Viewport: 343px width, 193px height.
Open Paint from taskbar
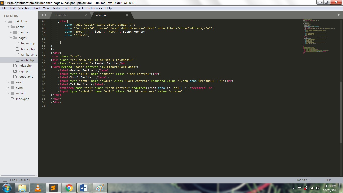pyautogui.click(x=100, y=188)
